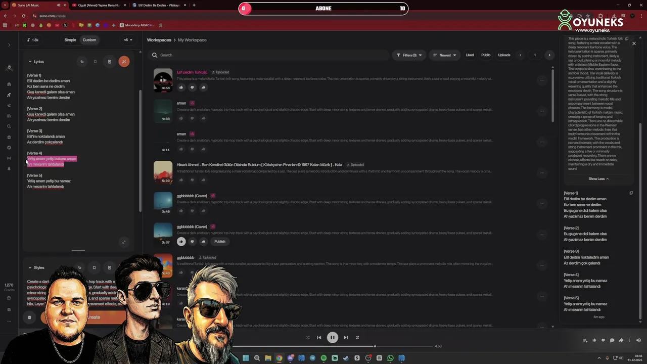Open the Hisarlı Ahmet track thumbnail
The height and width of the screenshot is (364, 647).
pos(163,172)
